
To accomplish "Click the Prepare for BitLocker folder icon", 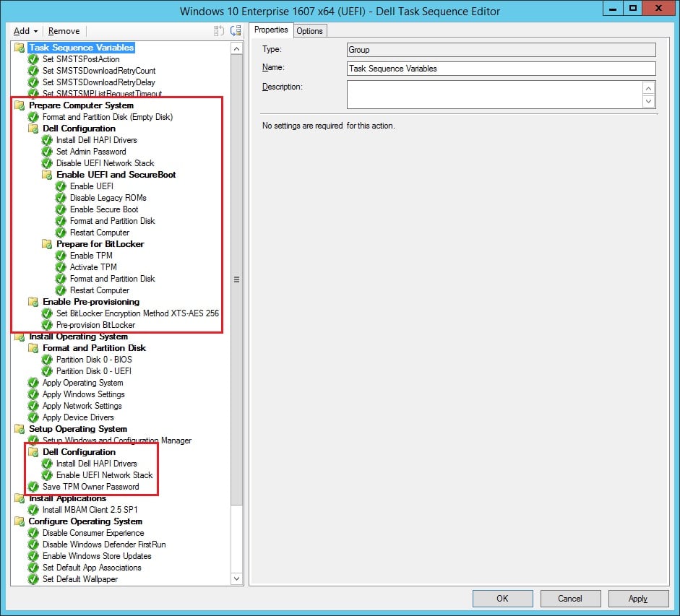I will [x=47, y=244].
